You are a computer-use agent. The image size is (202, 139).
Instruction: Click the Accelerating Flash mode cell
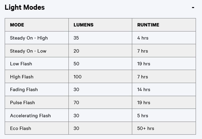[x=30, y=116]
